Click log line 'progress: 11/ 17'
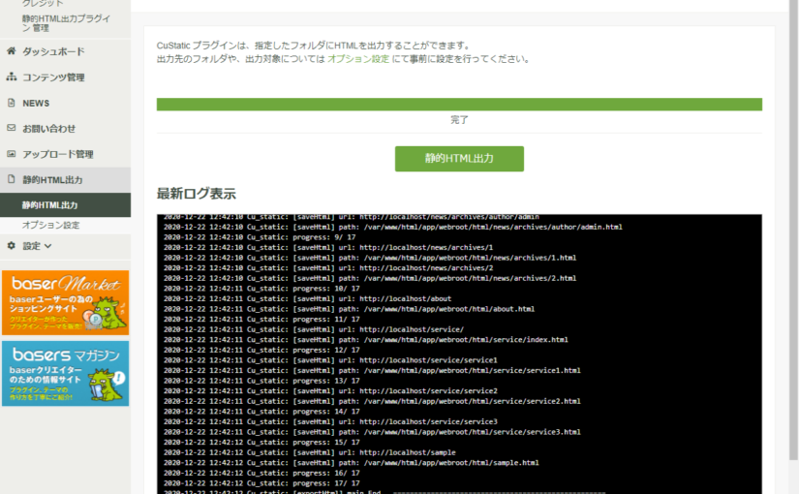The image size is (799, 494). tap(326, 319)
